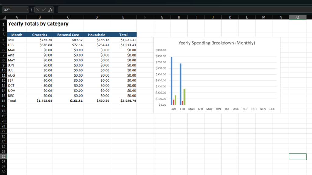This screenshot has width=312, height=175.
Task: Click the Cancel (X) icon beside formula bar
Action: coord(38,9)
